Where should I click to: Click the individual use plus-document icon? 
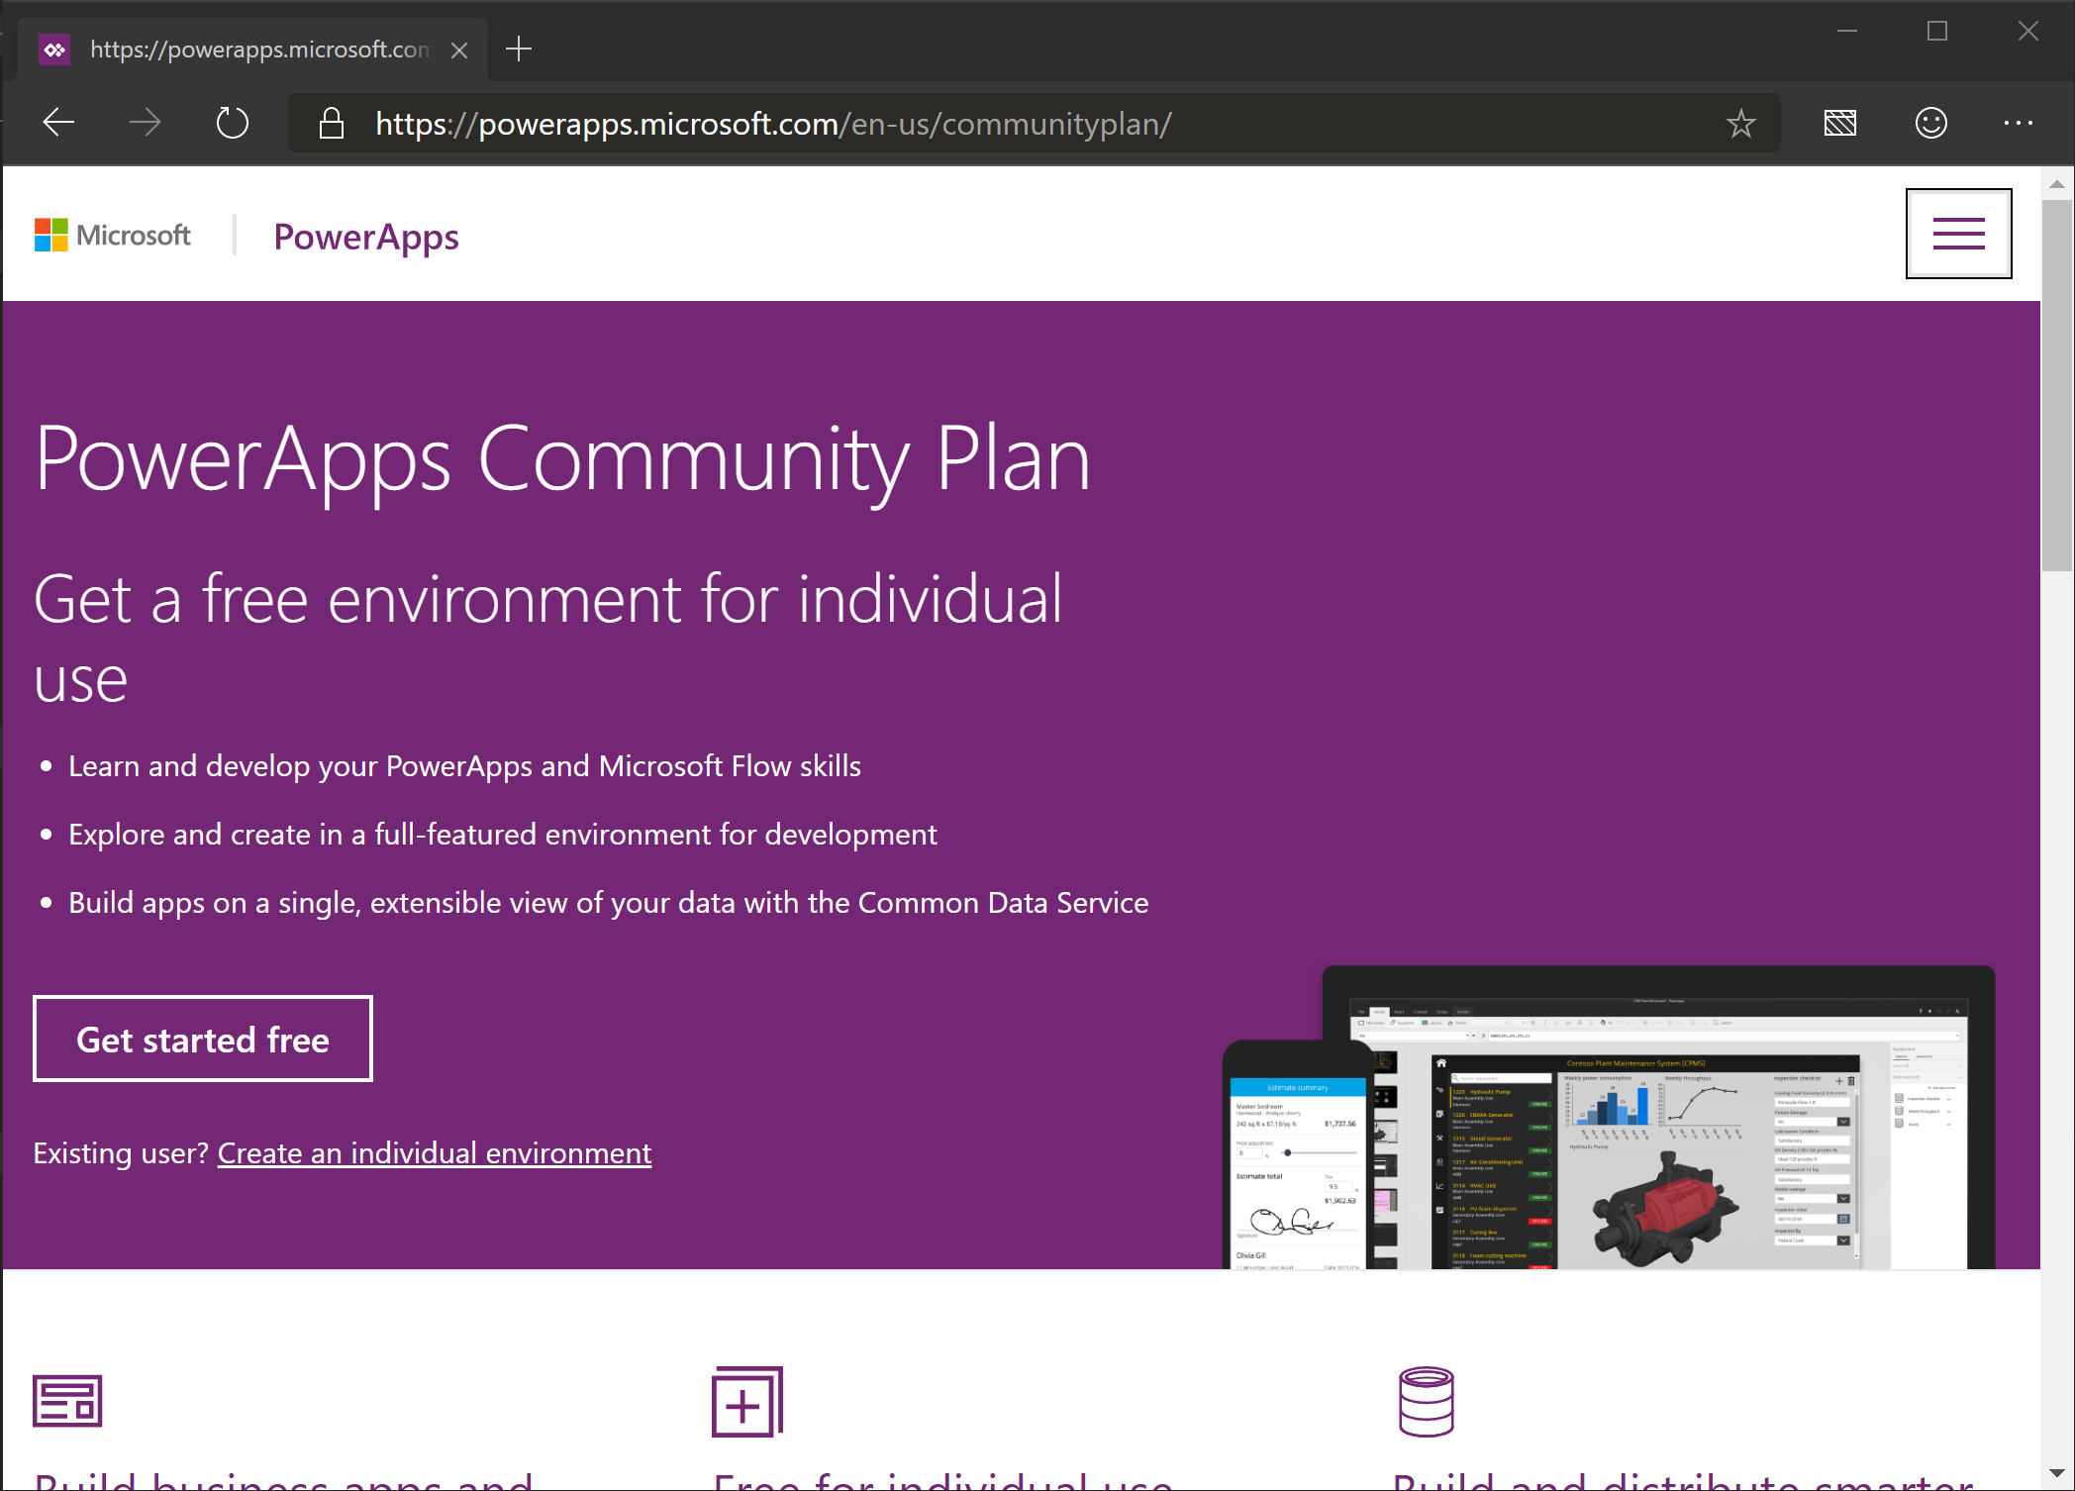coord(746,1403)
